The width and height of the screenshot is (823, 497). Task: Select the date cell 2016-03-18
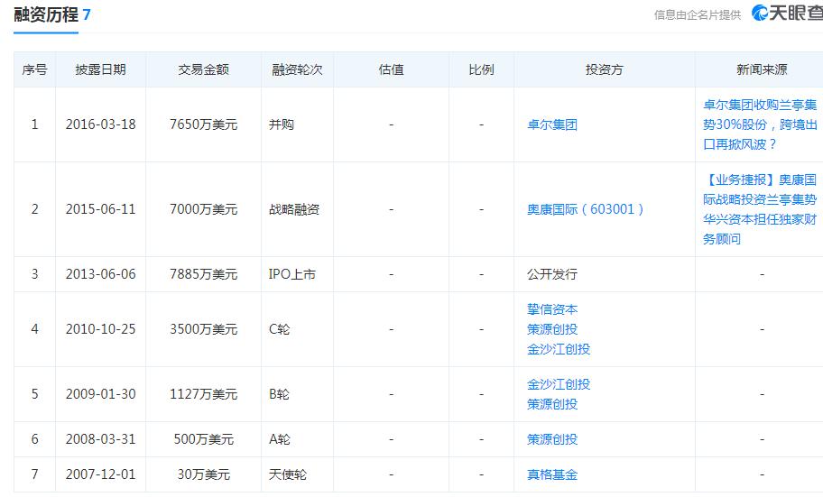click(100, 124)
